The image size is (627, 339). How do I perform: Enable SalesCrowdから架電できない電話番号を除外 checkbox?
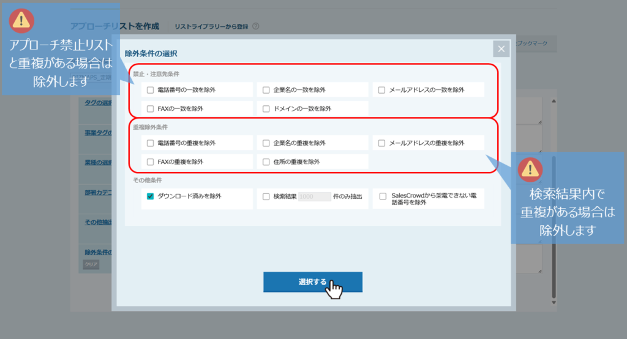383,196
